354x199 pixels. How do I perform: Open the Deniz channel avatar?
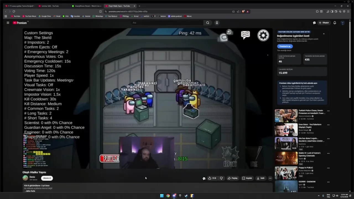pyautogui.click(x=25, y=178)
